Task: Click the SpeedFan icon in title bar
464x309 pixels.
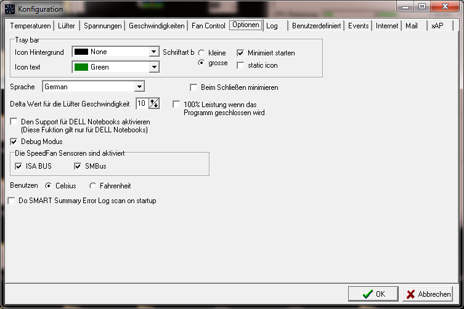Action: (x=10, y=9)
